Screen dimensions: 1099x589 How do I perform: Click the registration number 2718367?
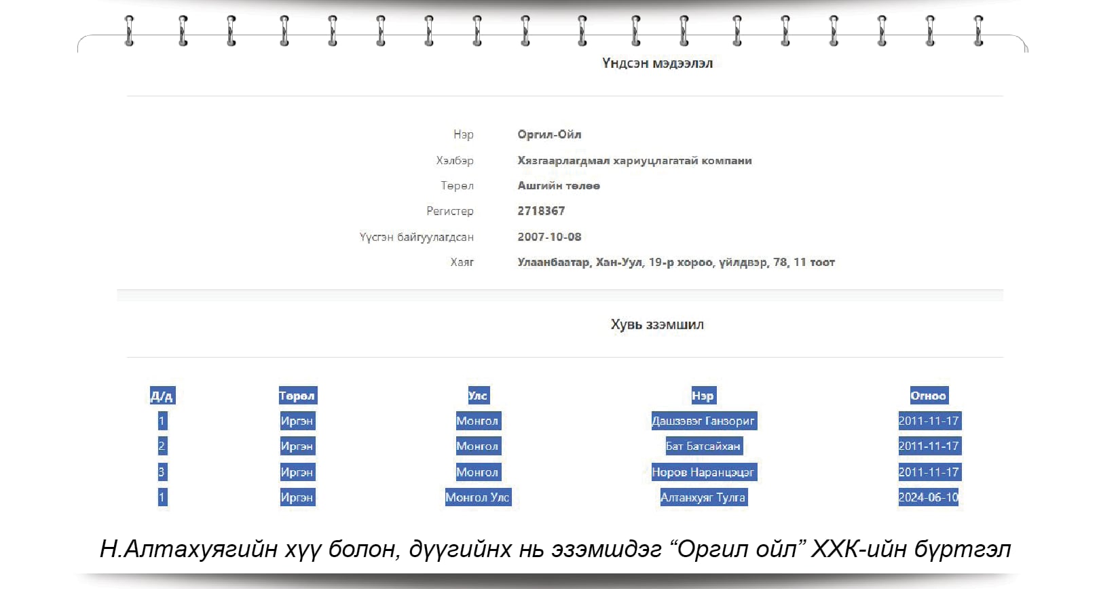541,211
